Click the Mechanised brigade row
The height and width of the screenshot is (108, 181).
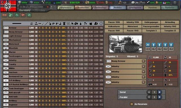tap(53, 40)
